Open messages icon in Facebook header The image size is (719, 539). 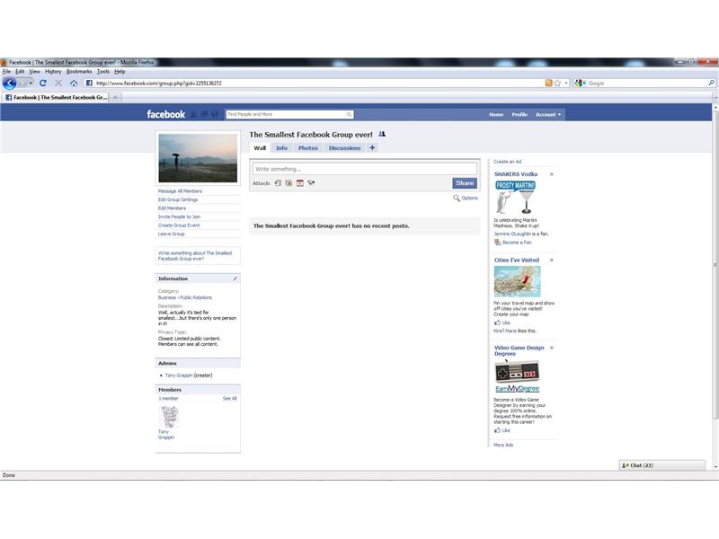tap(205, 114)
